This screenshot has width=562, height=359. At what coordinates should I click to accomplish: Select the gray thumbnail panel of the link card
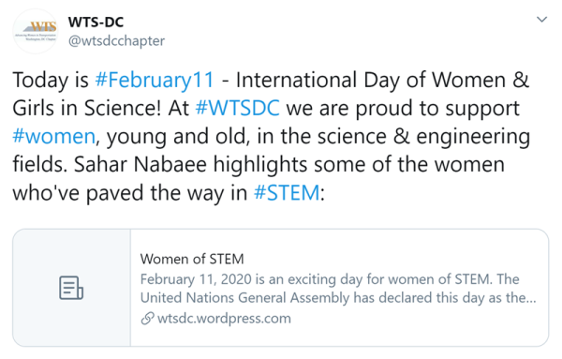tap(72, 288)
